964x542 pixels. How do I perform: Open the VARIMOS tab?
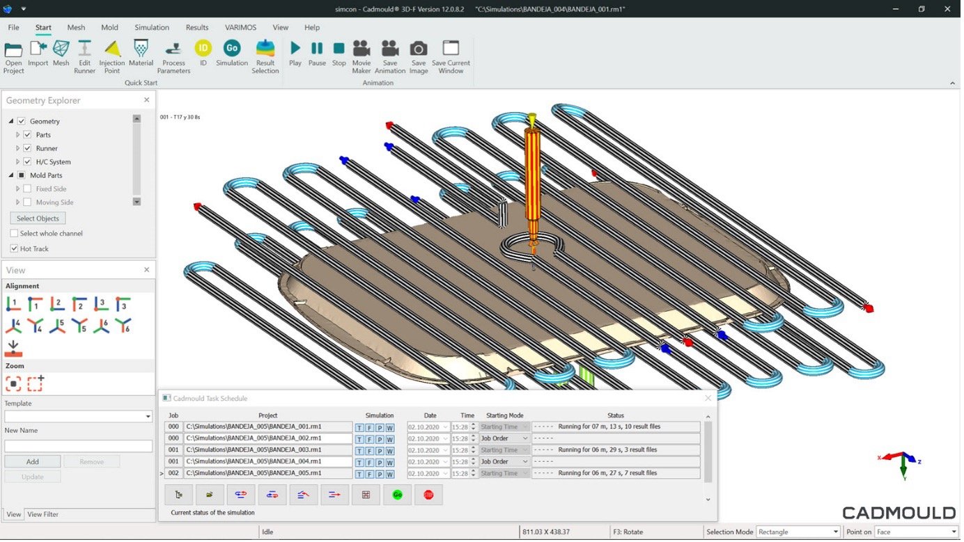(x=240, y=28)
